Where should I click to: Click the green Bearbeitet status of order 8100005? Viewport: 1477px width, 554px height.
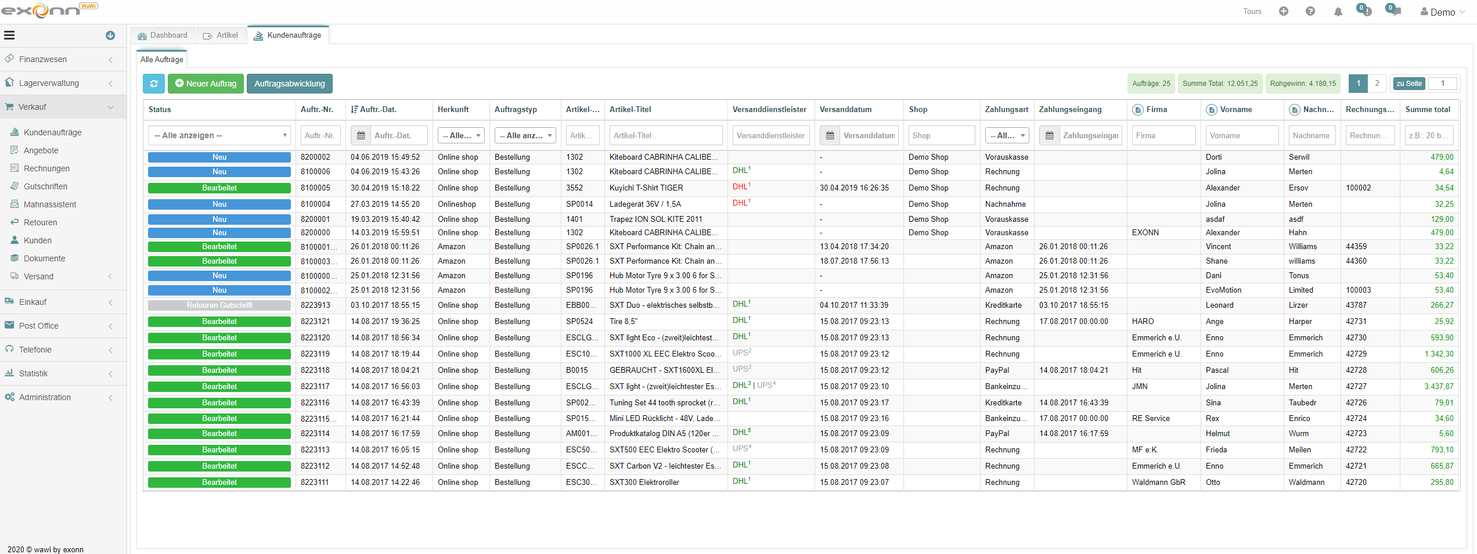tap(219, 188)
